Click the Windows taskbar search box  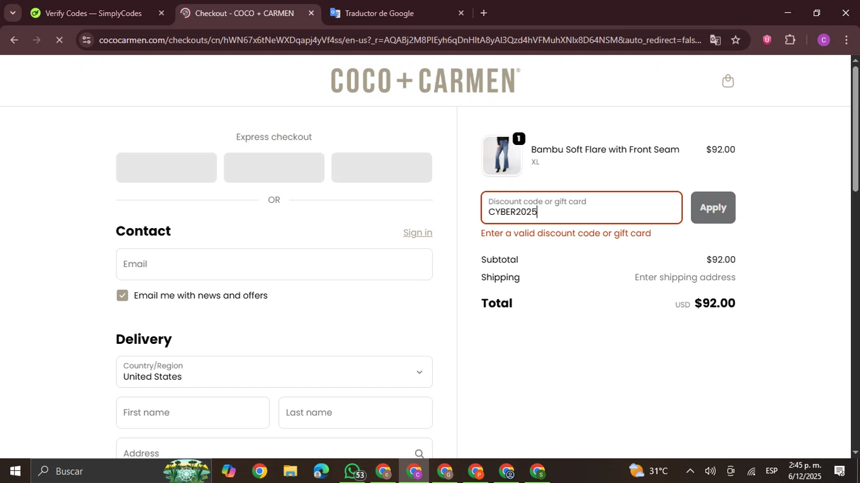pos(122,471)
